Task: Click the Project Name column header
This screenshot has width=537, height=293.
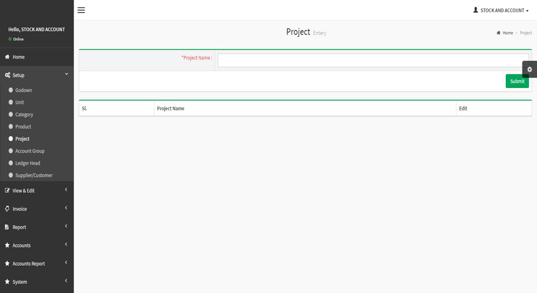Action: 305,108
